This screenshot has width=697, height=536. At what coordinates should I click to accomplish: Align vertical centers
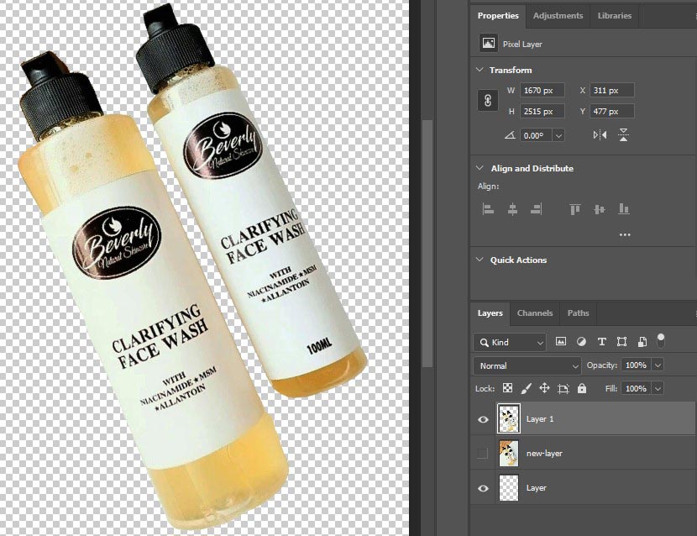600,209
